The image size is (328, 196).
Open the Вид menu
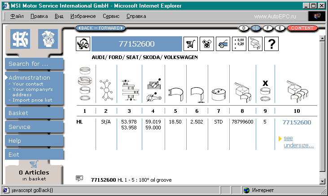(59, 16)
